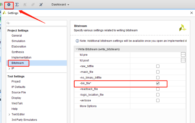Select Bitstream in Project Settings
This screenshot has height=123, width=195.
pyautogui.click(x=18, y=63)
